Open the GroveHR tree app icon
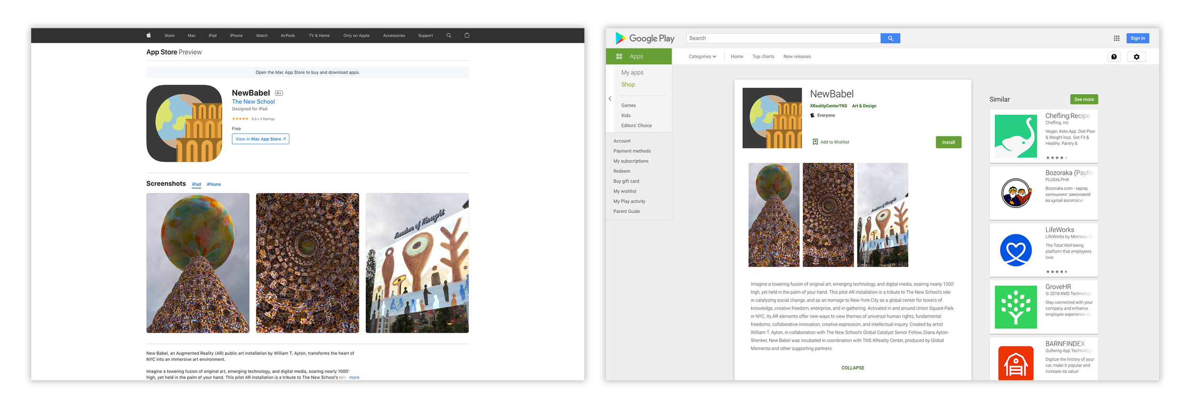 1016,307
